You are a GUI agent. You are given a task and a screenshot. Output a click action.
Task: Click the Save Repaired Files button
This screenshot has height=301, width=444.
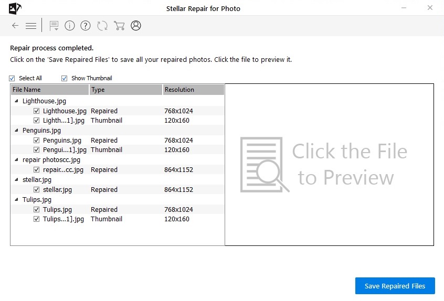pos(395,286)
